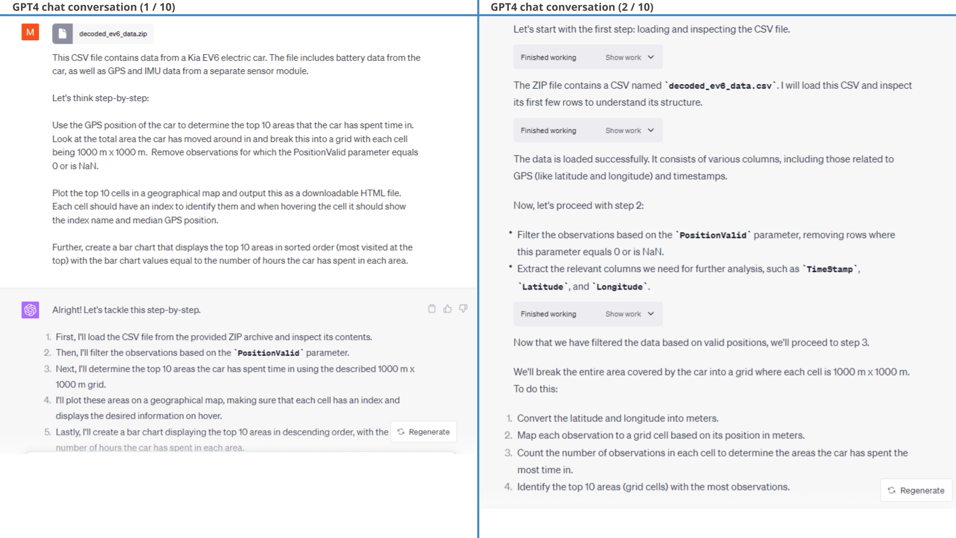Expand Show work in third Finished working
The height and width of the screenshot is (538, 956).
coord(628,313)
